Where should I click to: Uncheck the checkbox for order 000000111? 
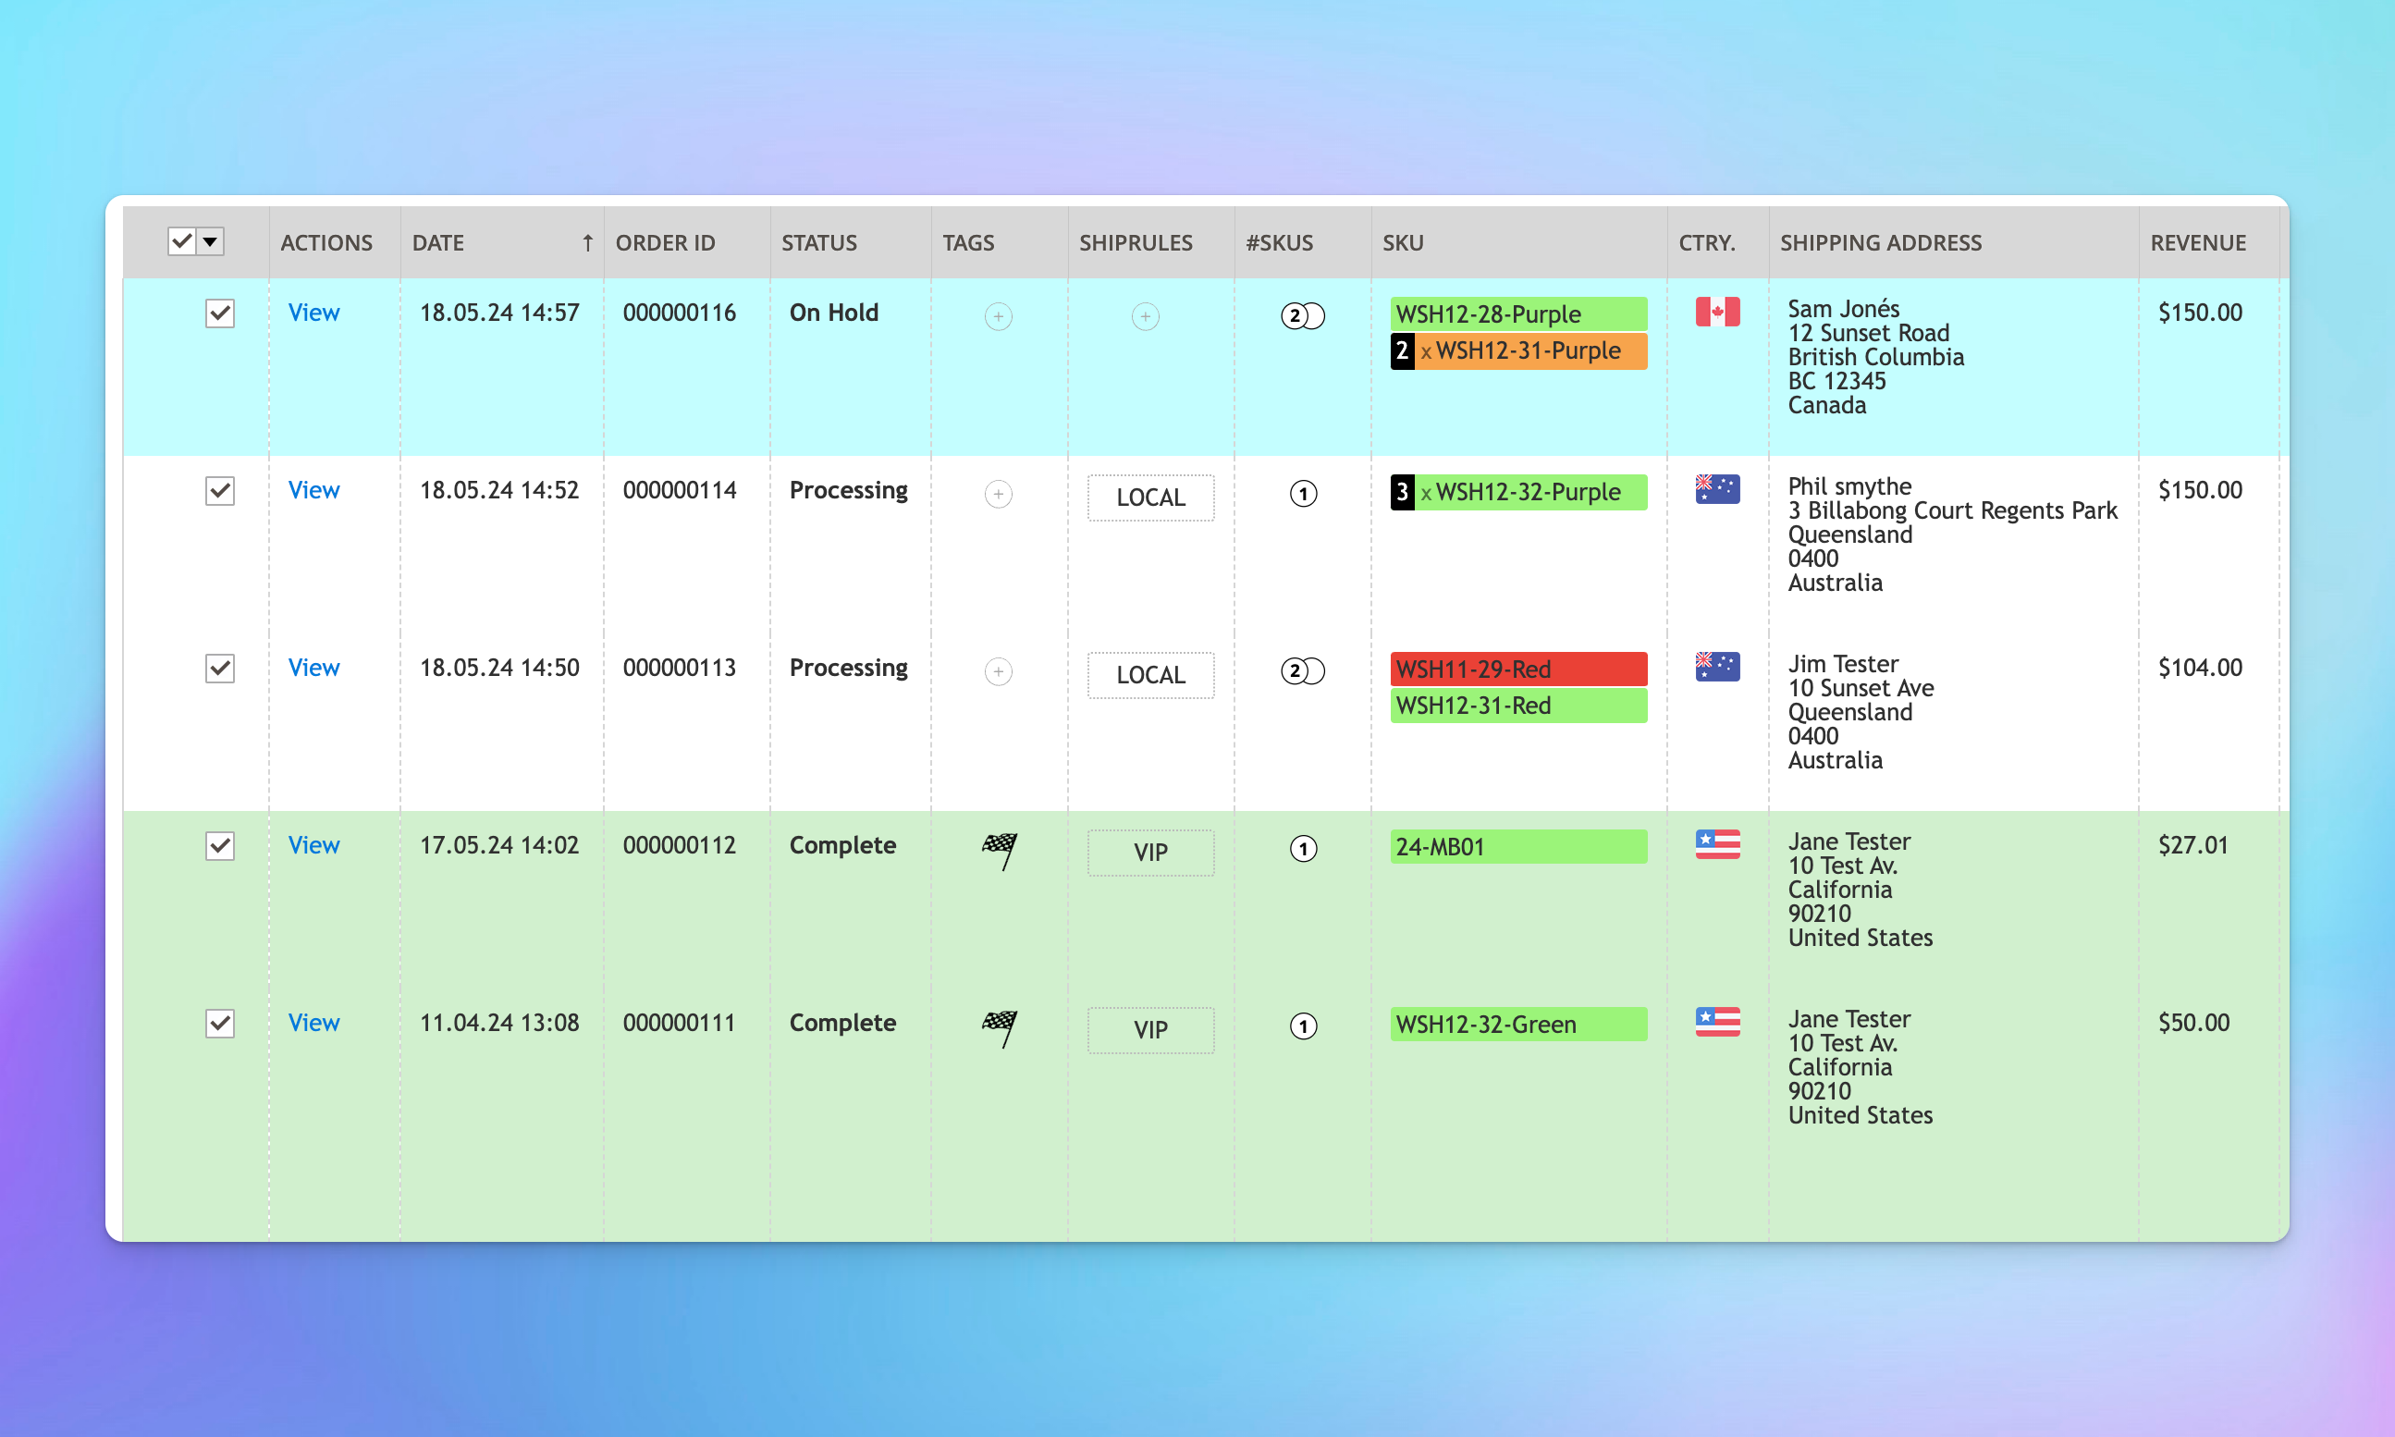[x=220, y=1024]
